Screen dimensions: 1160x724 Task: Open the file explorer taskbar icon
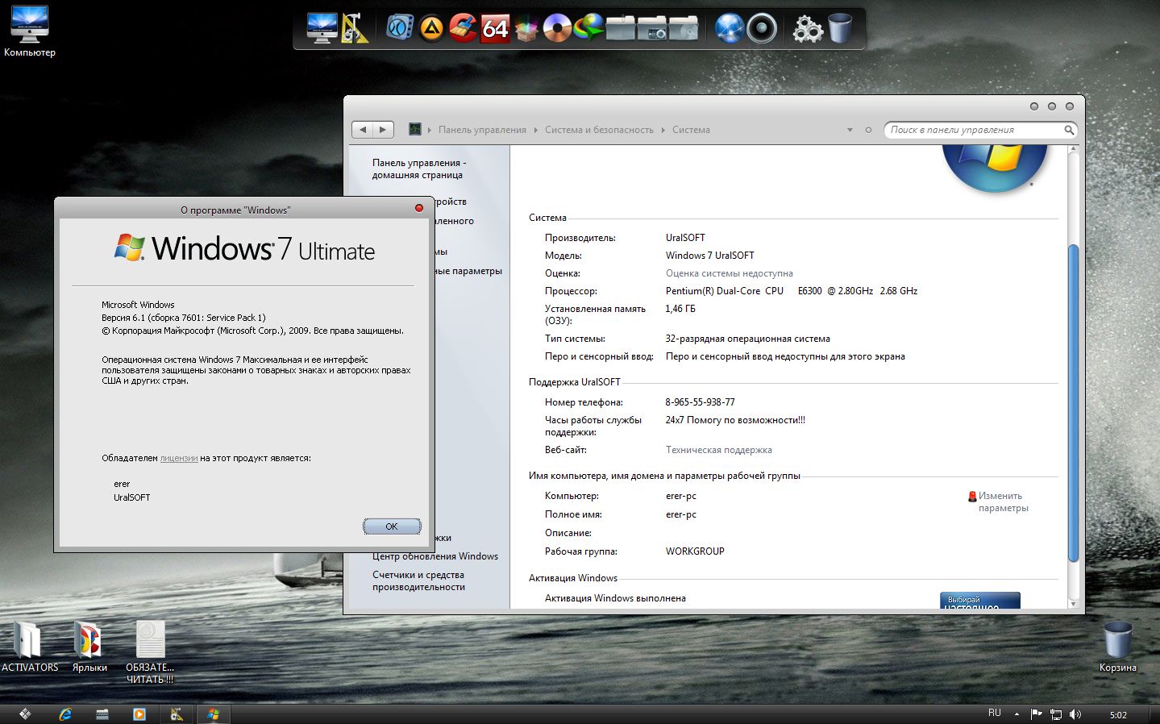click(x=102, y=714)
